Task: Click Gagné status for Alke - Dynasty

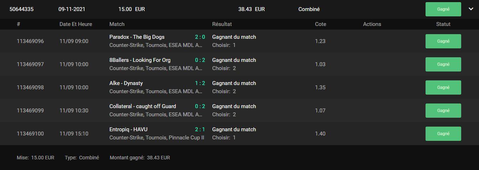Action: click(x=443, y=87)
